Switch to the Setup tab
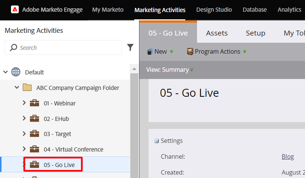Screen dimensions: 305x178 pyautogui.click(x=256, y=33)
